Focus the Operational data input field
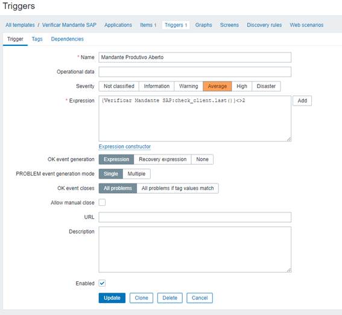 [195, 72]
